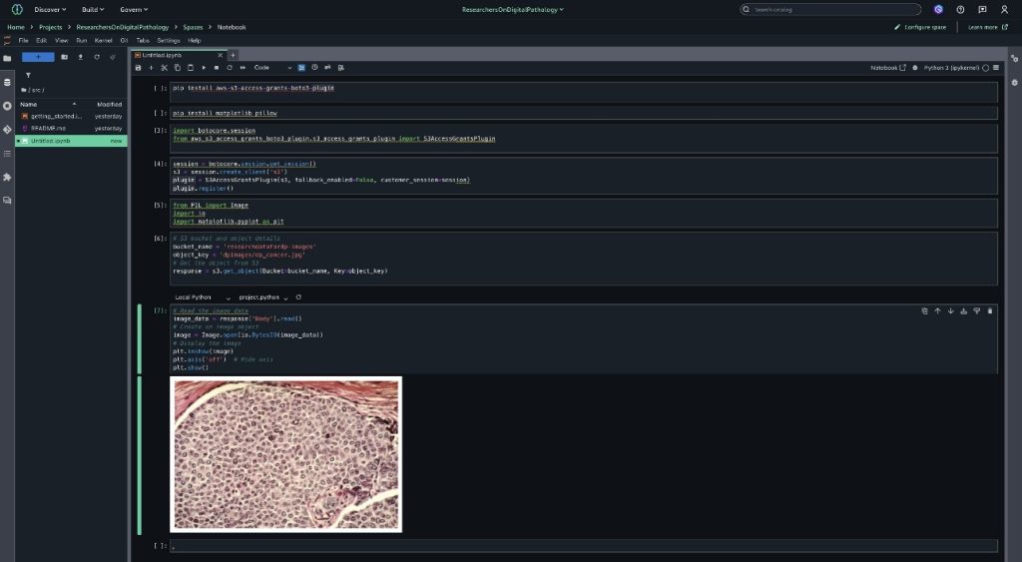This screenshot has height=562, width=1022.
Task: Open the View menu
Action: [x=61, y=40]
